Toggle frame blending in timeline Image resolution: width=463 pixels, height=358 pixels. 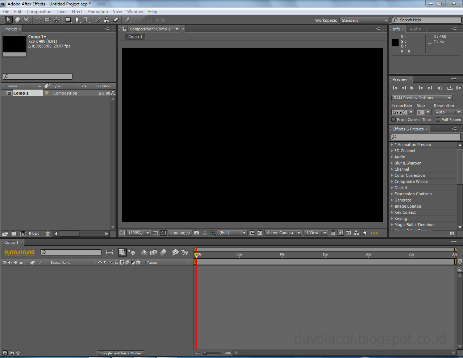tap(154, 252)
